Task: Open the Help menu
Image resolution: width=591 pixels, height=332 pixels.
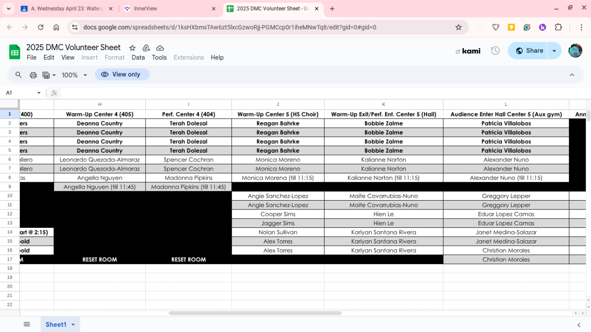Action: (217, 58)
